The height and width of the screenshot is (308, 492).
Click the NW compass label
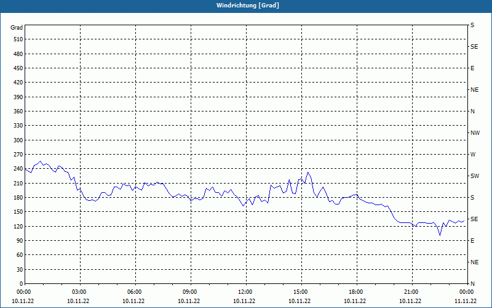pyautogui.click(x=475, y=133)
